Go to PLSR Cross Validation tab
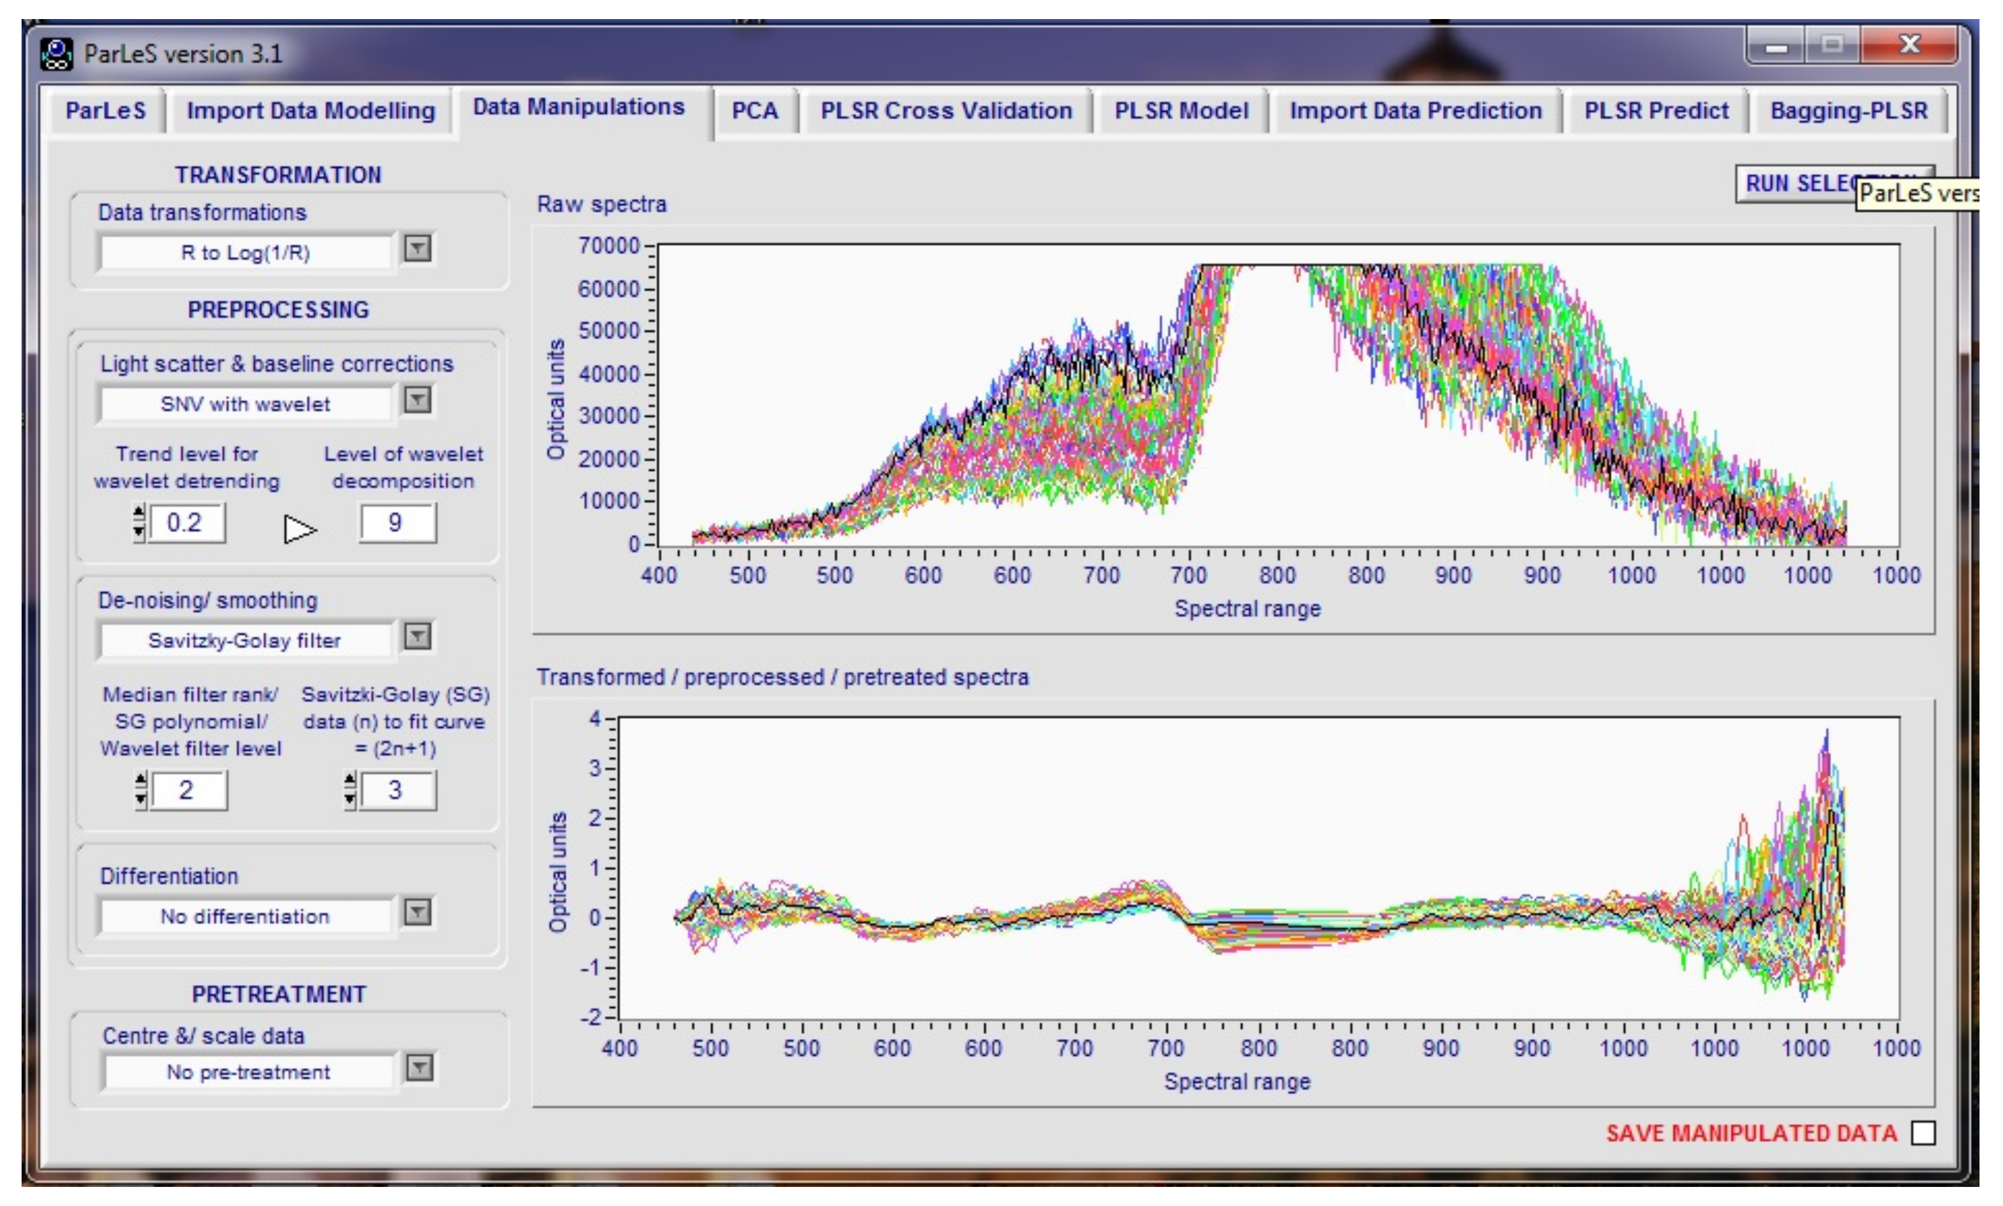This screenshot has width=2003, height=1206. point(946,111)
